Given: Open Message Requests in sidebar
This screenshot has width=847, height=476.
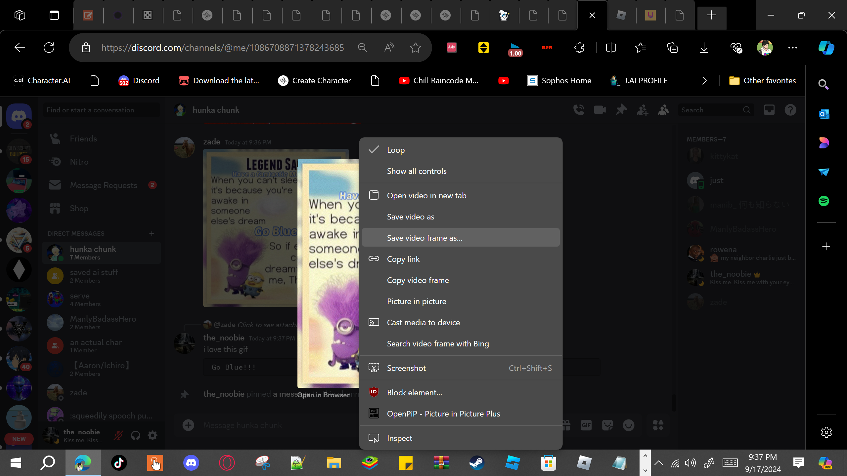Looking at the screenshot, I should pos(104,185).
